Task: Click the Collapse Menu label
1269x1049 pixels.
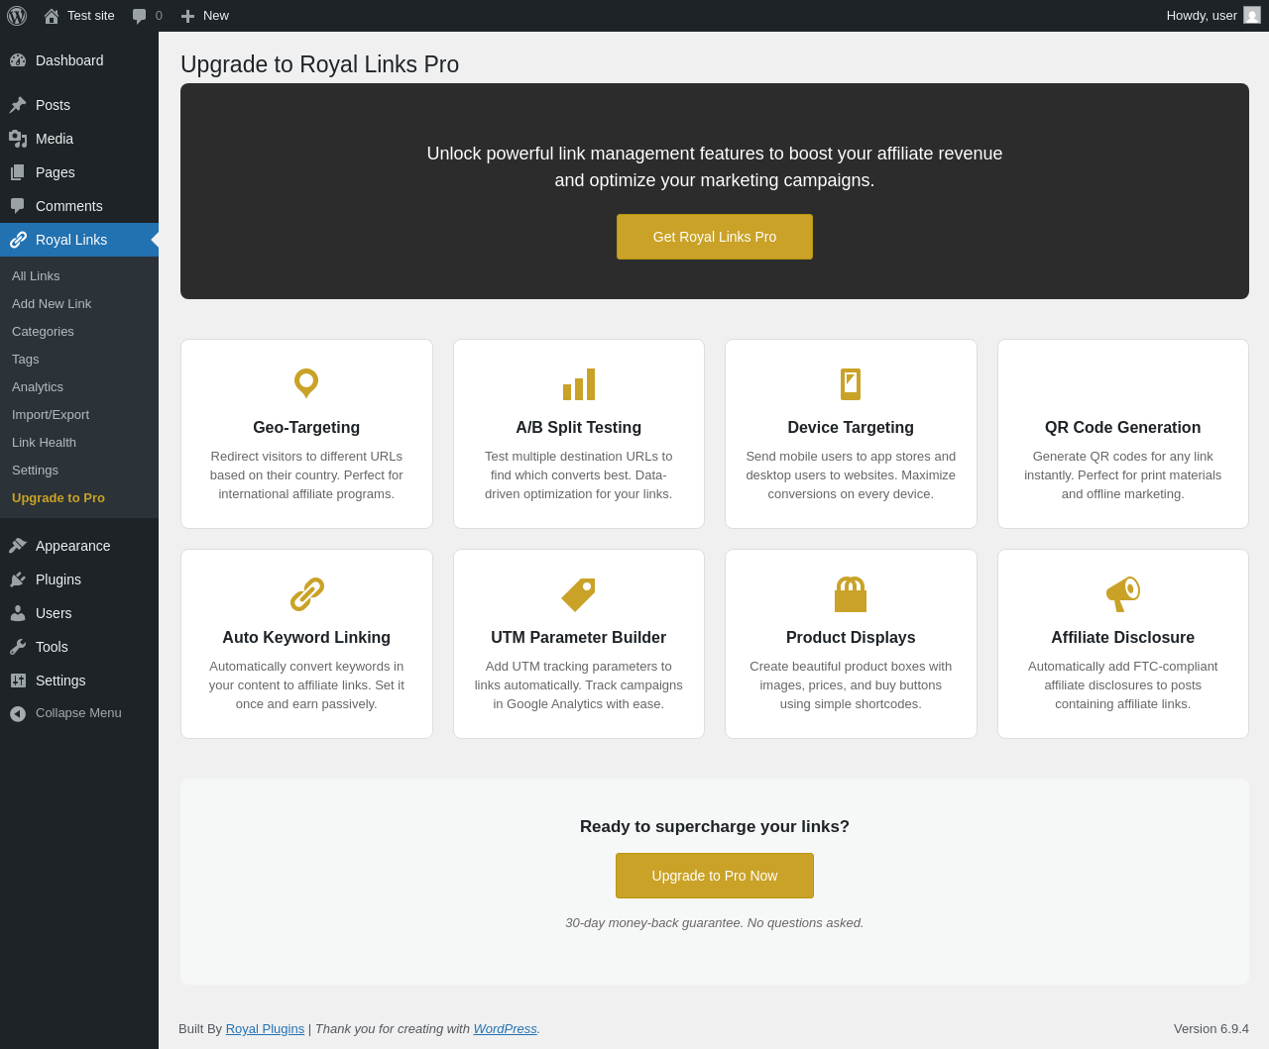Action: [78, 713]
